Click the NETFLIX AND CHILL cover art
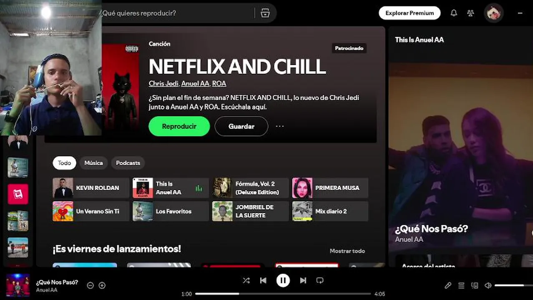 click(x=120, y=88)
